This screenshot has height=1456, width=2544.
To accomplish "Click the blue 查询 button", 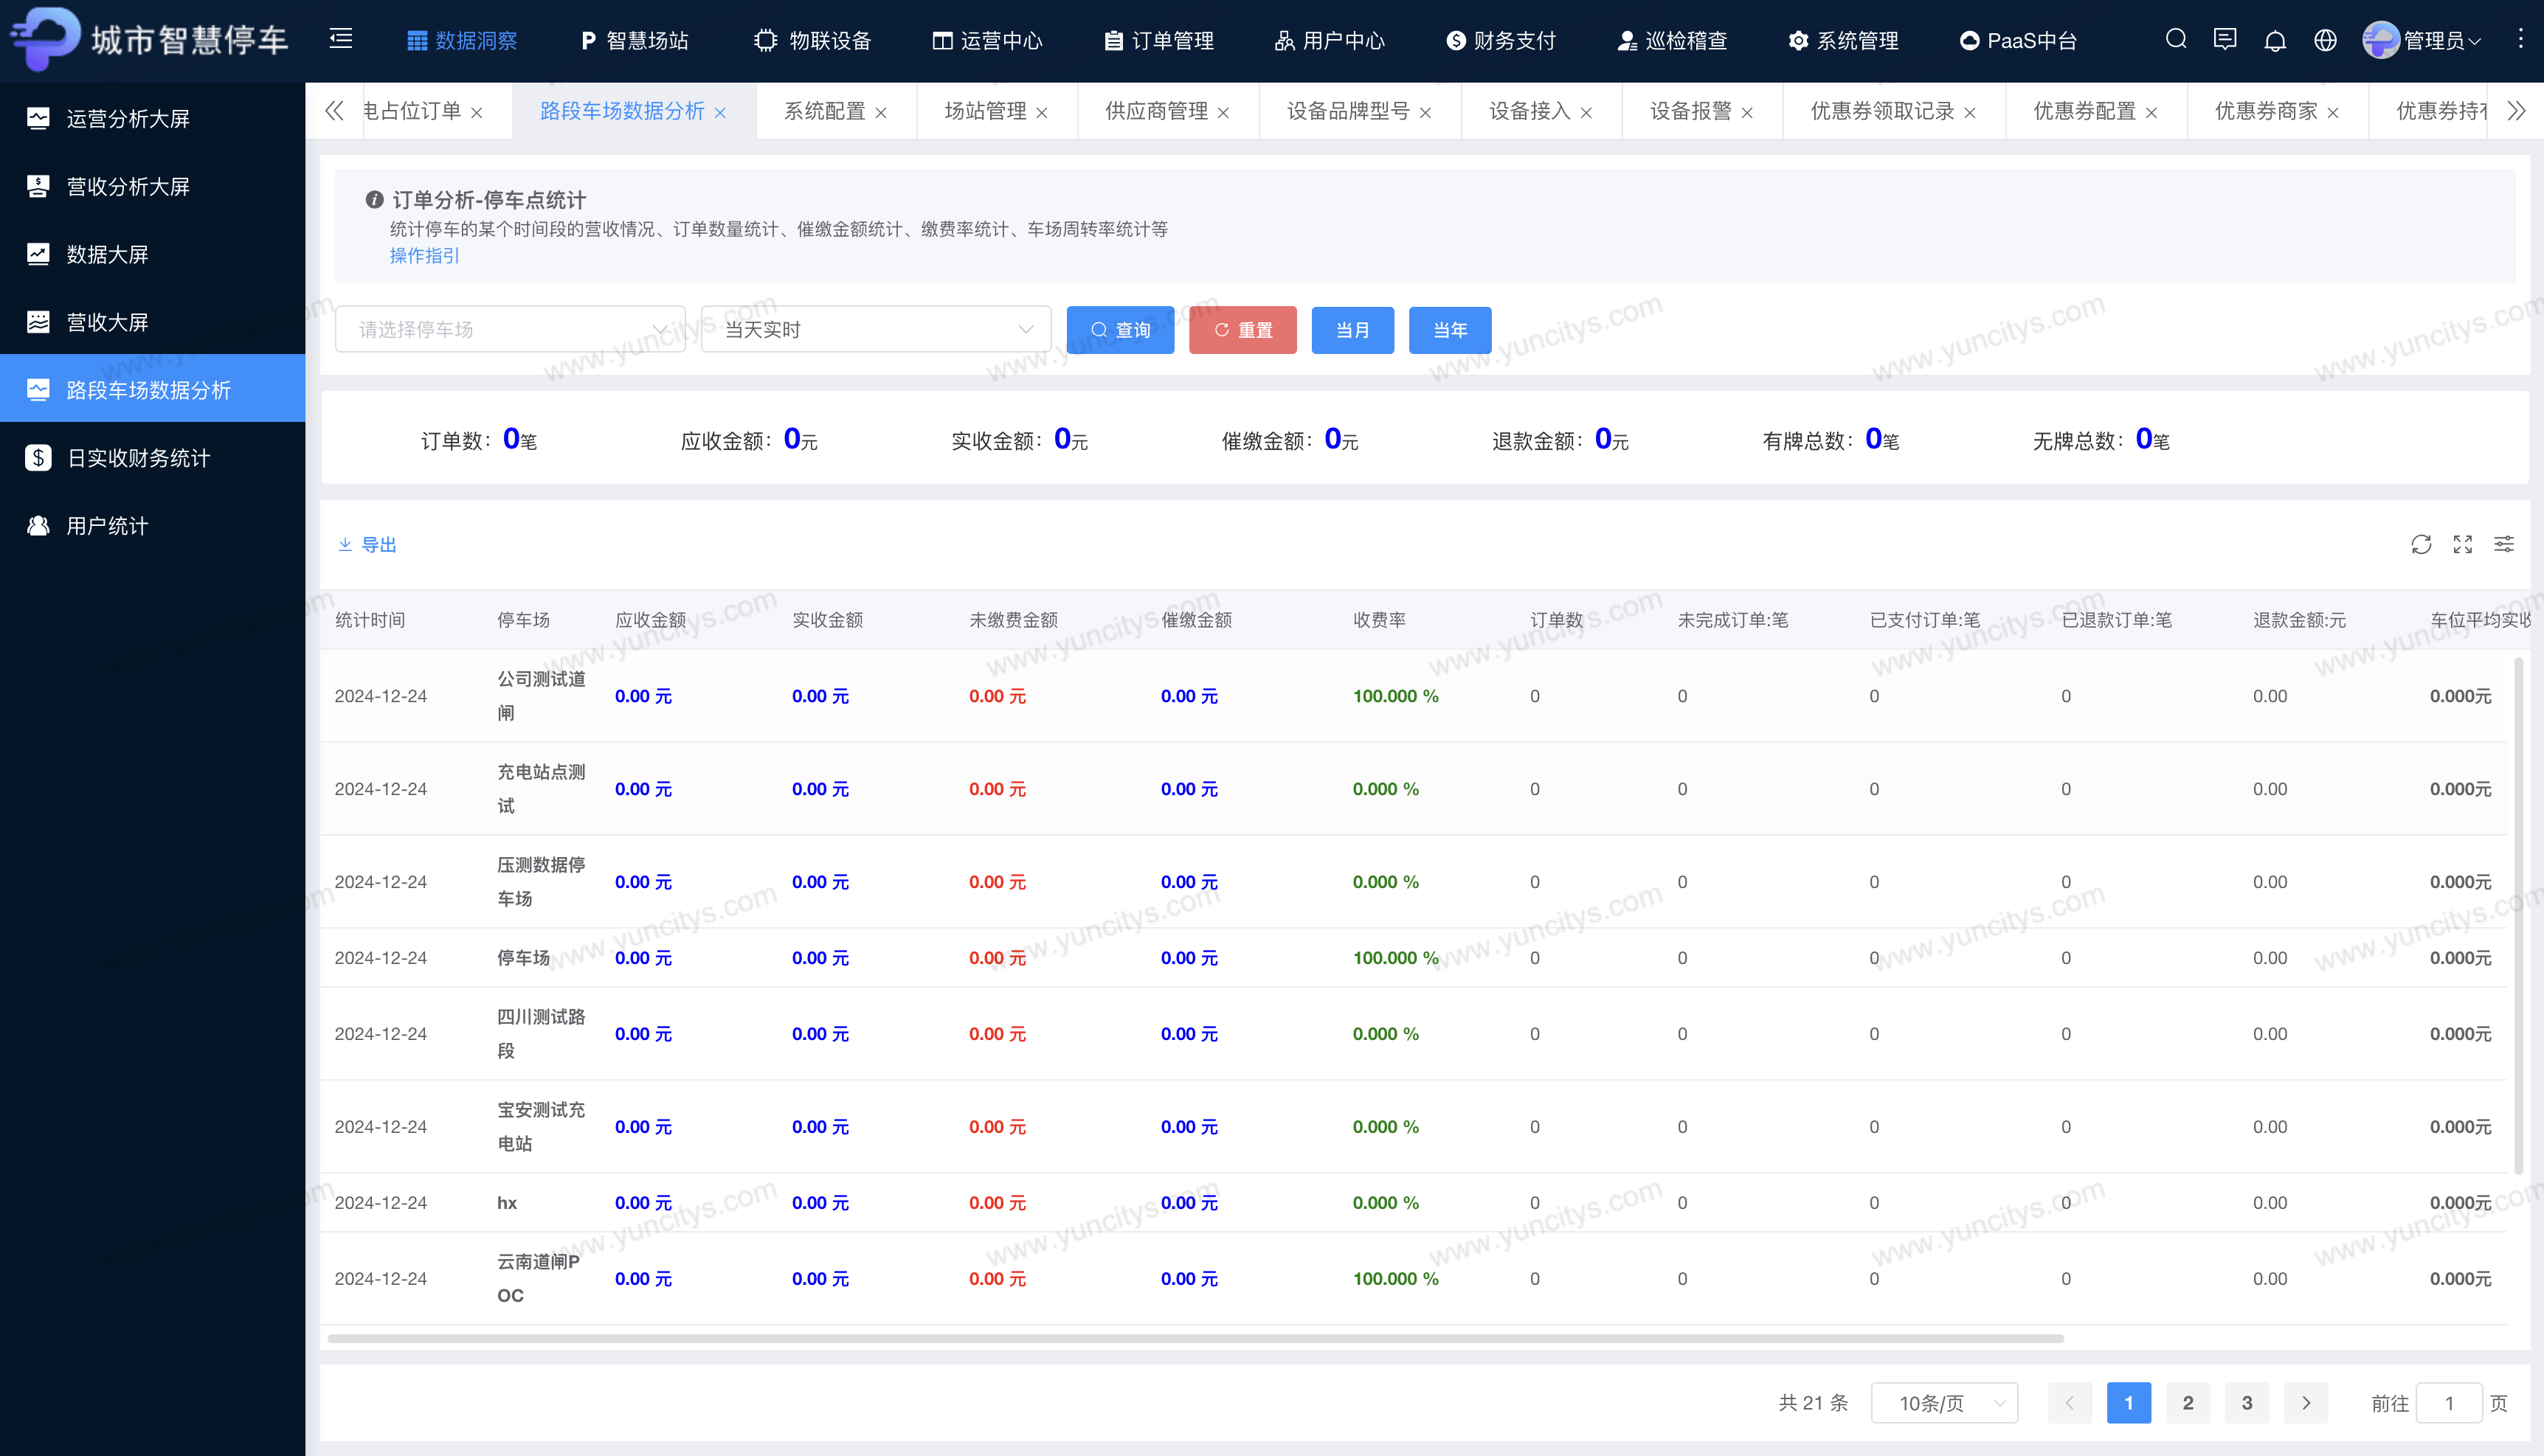I will 1120,330.
